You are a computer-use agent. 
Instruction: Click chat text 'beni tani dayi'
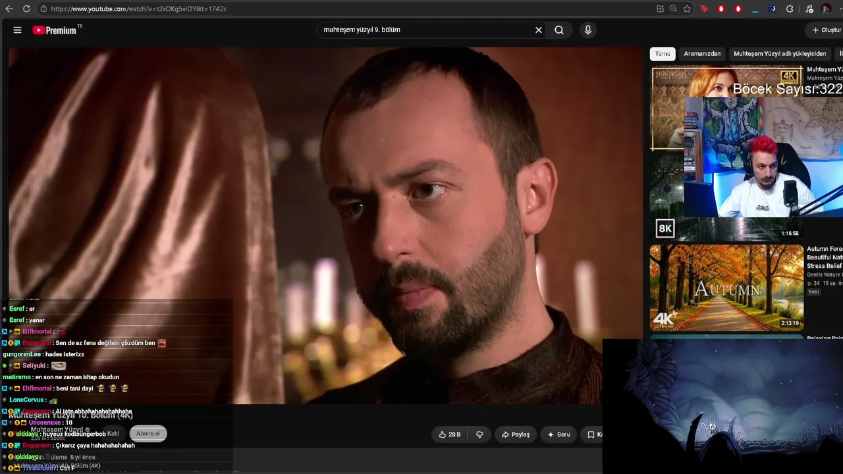click(74, 388)
